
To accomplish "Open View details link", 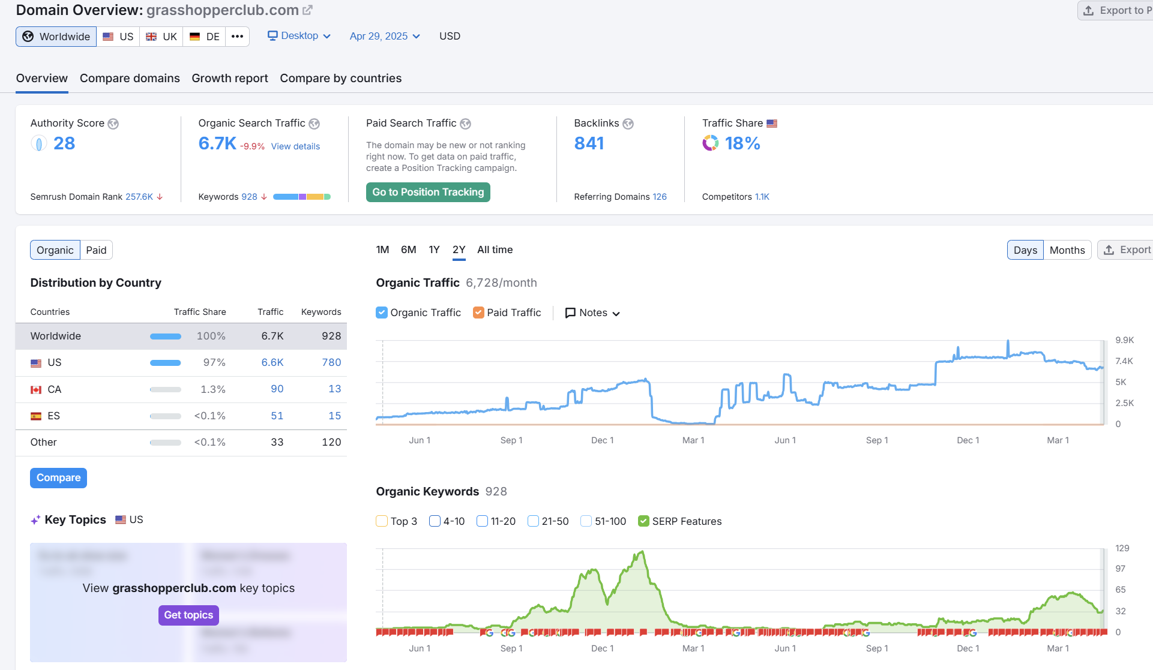I will pyautogui.click(x=295, y=146).
